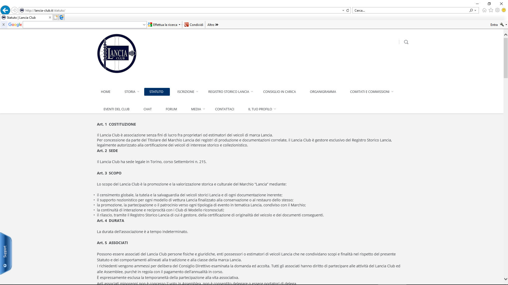Viewport: 508px width, 285px height.
Task: Expand the STORIA submenu chevron
Action: pyautogui.click(x=138, y=92)
